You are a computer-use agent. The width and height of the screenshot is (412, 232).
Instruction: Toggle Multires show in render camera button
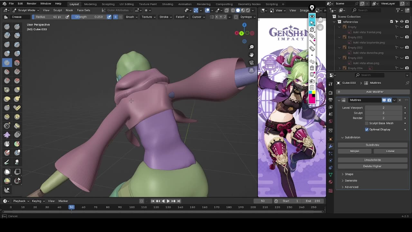389,100
